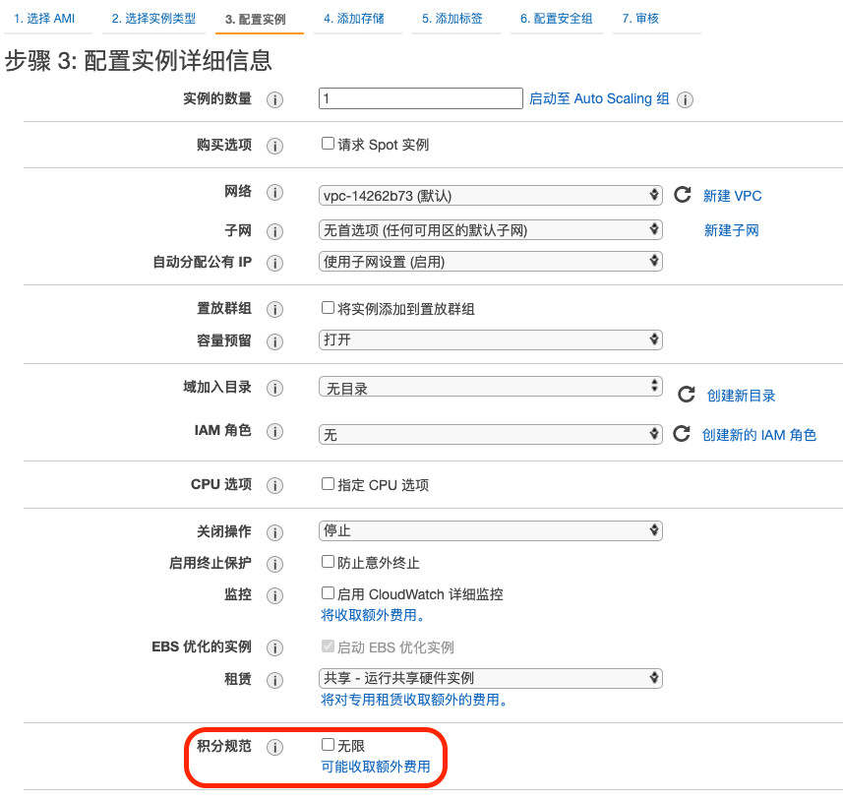
Task: Open the 置放群组 info tooltip
Action: click(x=274, y=309)
